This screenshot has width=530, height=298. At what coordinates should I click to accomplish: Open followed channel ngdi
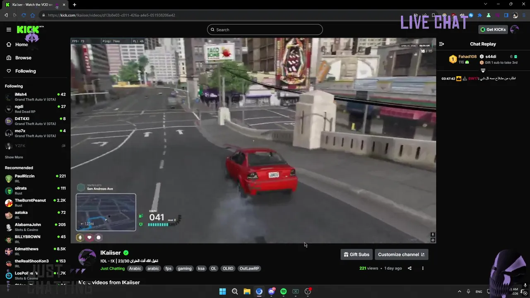(35, 109)
